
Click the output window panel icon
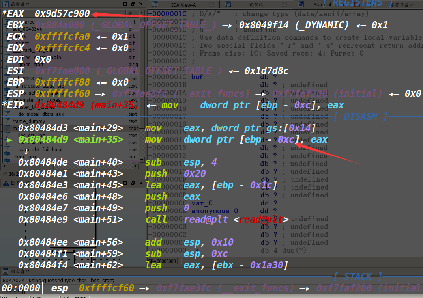6,271
